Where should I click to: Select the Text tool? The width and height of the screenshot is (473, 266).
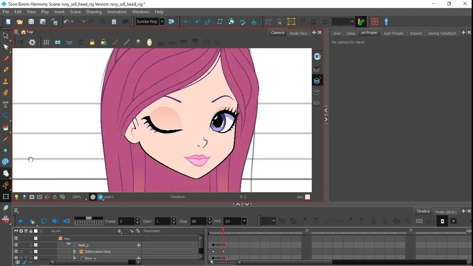[6, 105]
